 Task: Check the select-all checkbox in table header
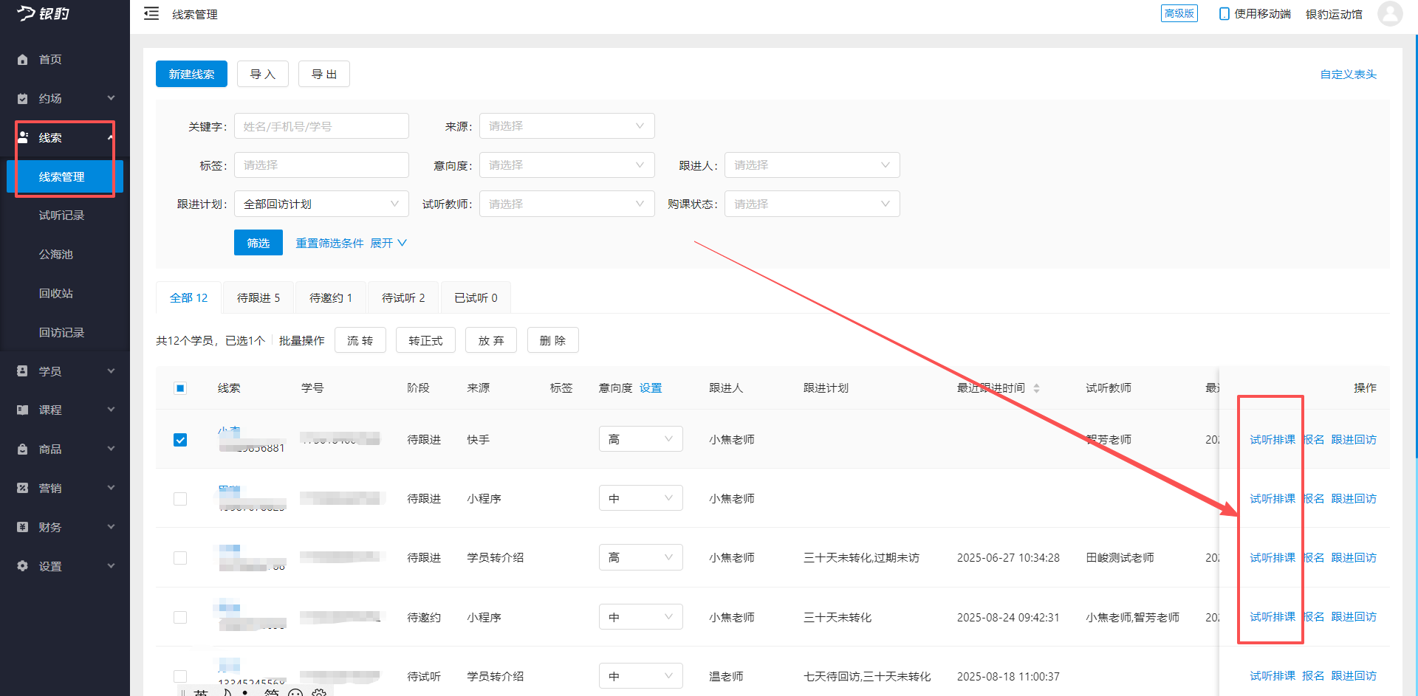[x=180, y=387]
